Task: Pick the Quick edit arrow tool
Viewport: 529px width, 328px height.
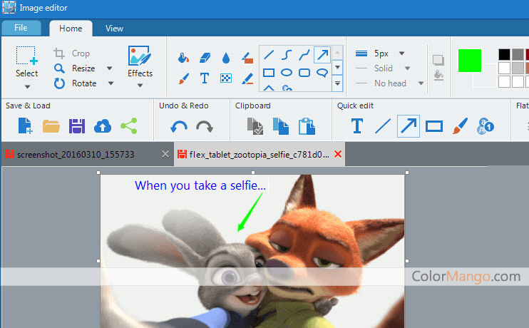Action: click(409, 126)
